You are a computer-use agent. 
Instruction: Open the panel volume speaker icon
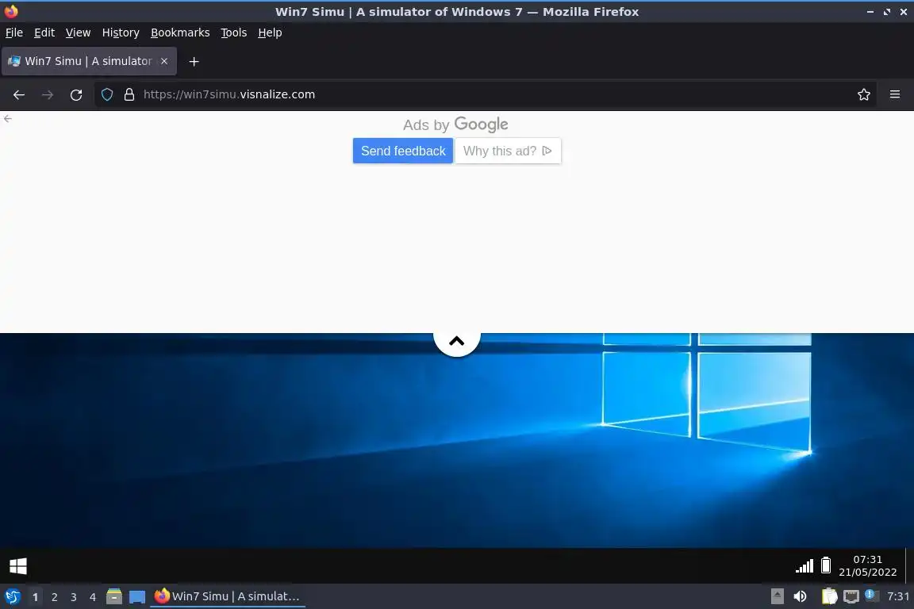(801, 596)
